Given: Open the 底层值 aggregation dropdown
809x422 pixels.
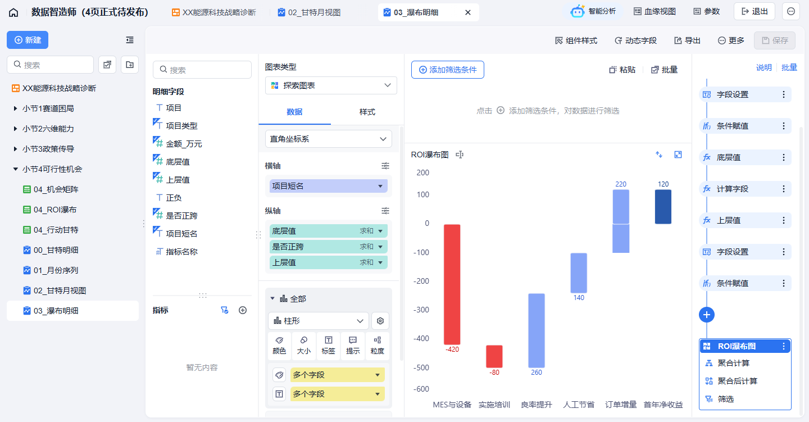Looking at the screenshot, I should (x=380, y=231).
